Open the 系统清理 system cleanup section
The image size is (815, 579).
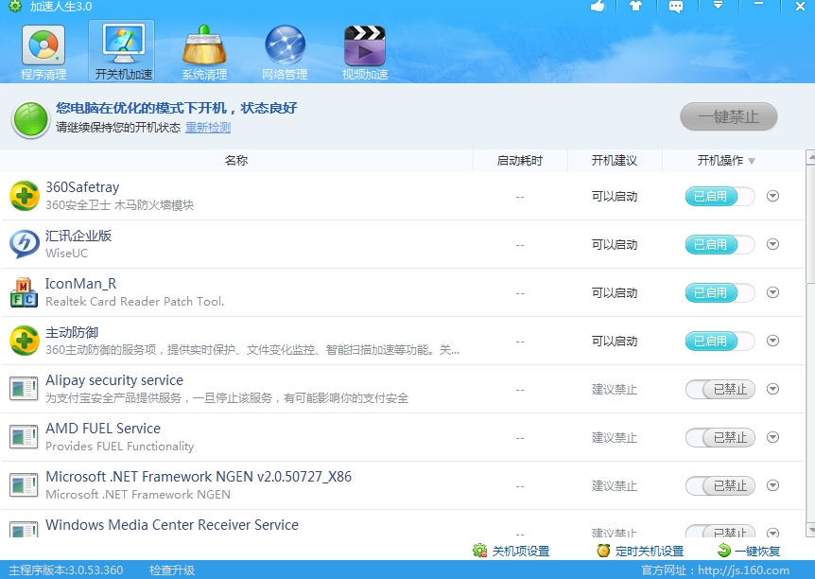[x=204, y=52]
